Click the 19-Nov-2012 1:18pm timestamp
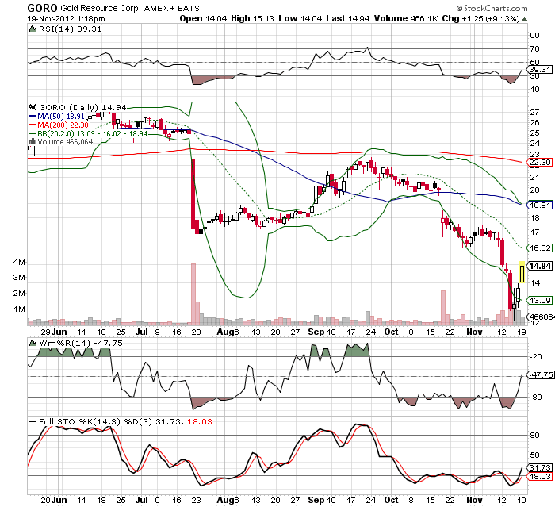The height and width of the screenshot is (507, 555). 66,19
